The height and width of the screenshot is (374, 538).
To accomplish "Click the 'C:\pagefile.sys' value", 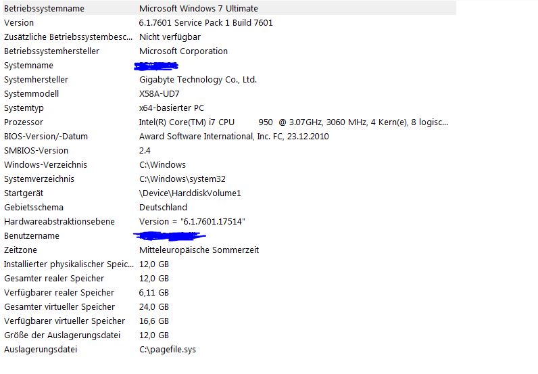I will tap(168, 350).
